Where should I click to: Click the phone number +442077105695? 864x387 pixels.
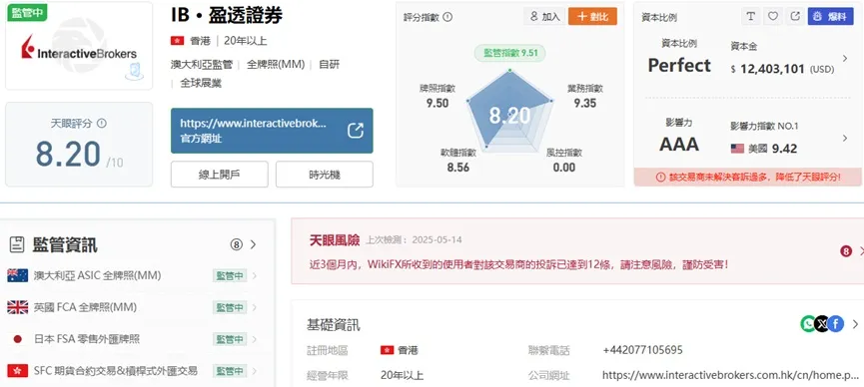(642, 350)
